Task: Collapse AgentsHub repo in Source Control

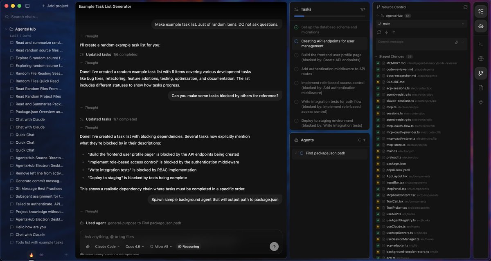Action: (x=377, y=16)
